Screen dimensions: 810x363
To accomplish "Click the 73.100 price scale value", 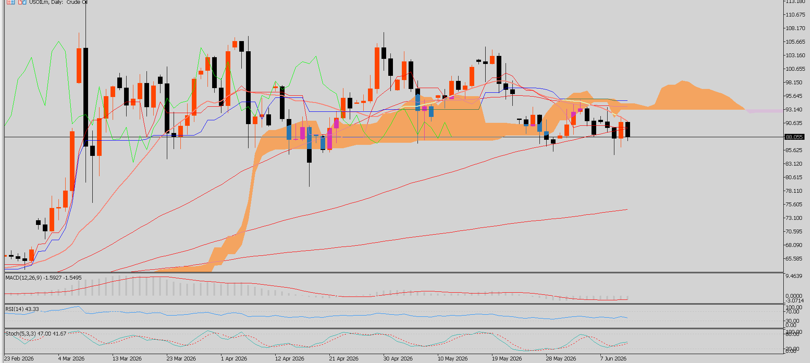I will pyautogui.click(x=794, y=218).
